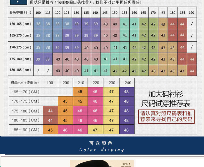204x167 pixels.
Task: Click the '身高(CM)/体重(斤)' header in plus-size table
Action: point(26,82)
